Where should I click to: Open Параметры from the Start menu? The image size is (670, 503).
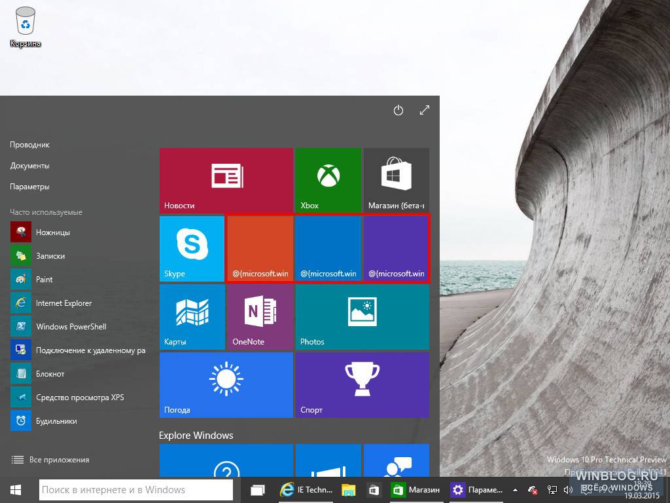[30, 187]
